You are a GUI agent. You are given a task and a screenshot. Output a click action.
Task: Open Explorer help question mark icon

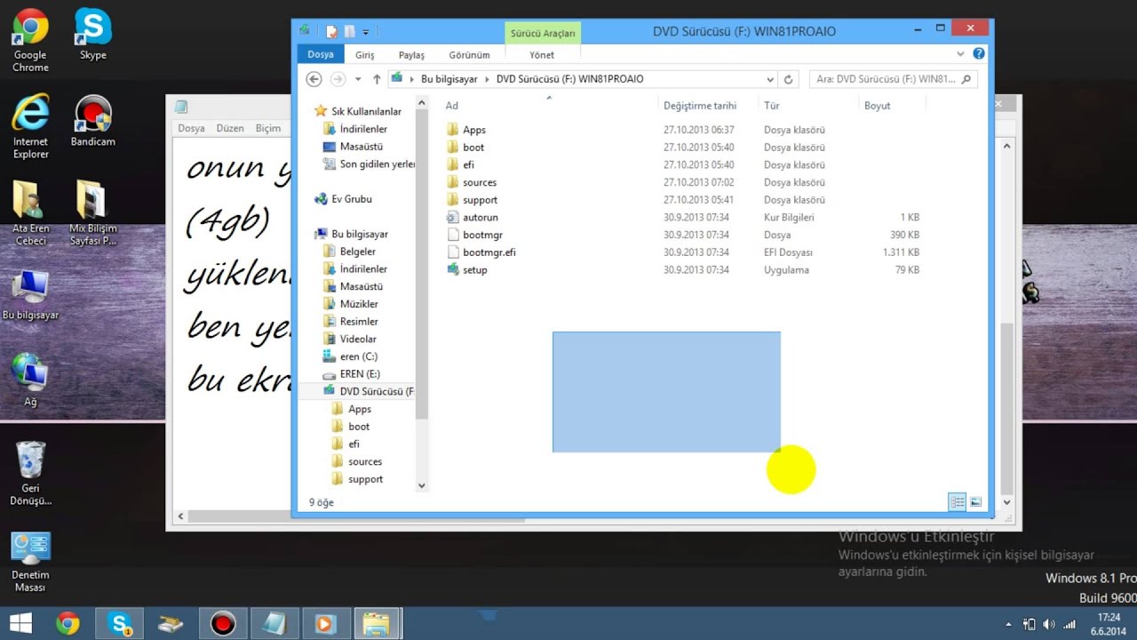pyautogui.click(x=979, y=54)
